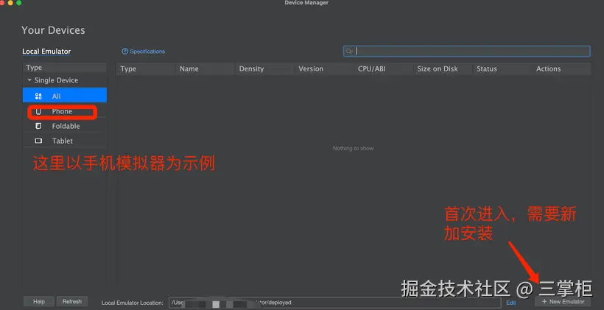
Task: Create a New Emulator
Action: click(563, 301)
